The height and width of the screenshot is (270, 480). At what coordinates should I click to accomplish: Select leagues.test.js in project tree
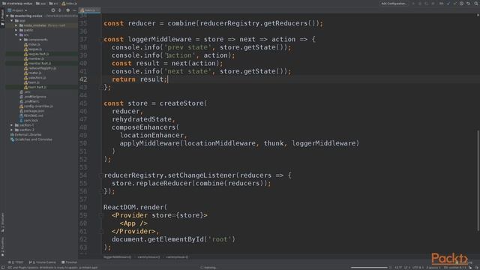(38, 54)
